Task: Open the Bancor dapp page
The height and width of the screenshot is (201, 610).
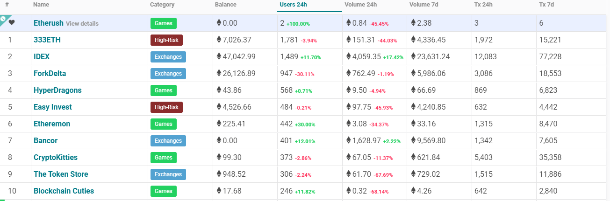Action: [46, 141]
